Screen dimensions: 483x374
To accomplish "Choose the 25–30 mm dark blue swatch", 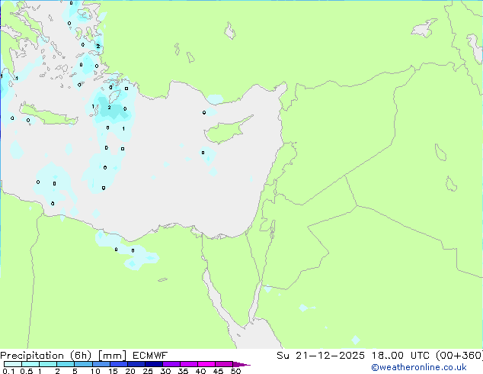I will click(154, 364).
